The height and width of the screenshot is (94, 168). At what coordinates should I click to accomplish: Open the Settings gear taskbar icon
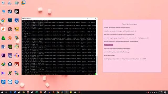point(75,92)
